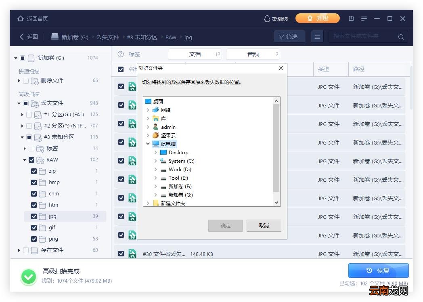Viewport: 423px width, 302px height.
Task: Click the bmp folder icon
Action: (x=42, y=183)
